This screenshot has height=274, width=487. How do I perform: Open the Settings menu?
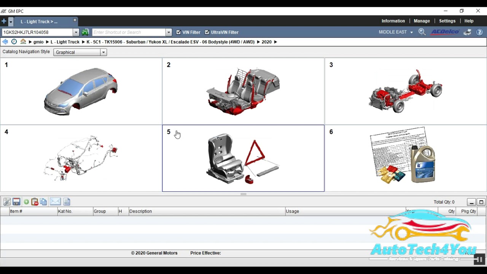(x=447, y=21)
